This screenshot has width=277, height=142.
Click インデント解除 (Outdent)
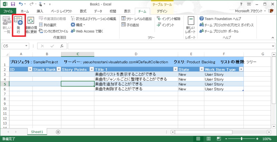click(x=169, y=19)
